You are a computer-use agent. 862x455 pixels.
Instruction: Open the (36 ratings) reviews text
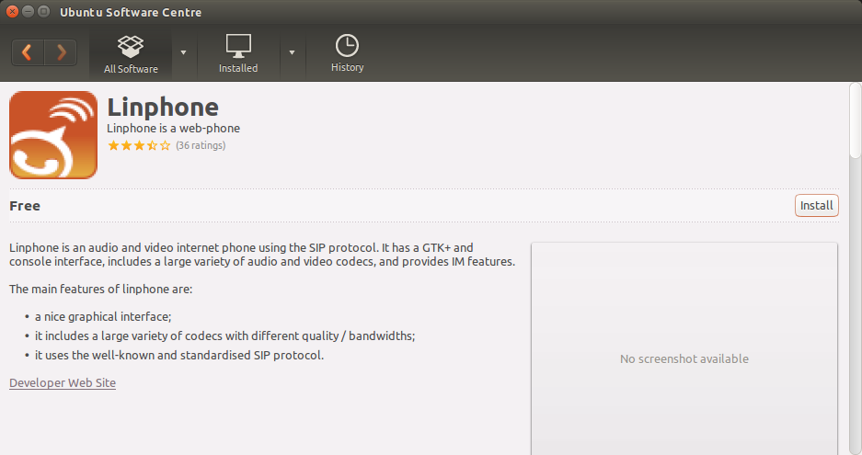pyautogui.click(x=201, y=145)
